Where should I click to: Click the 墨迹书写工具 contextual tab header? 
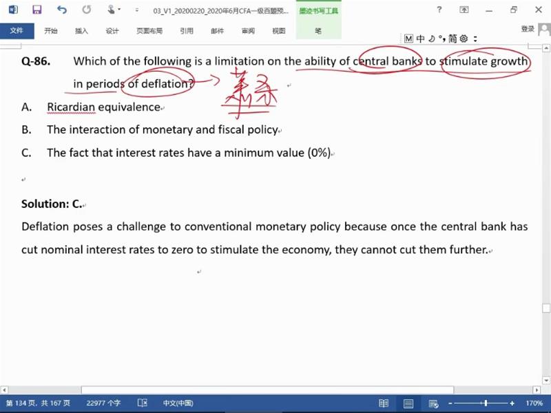pos(319,11)
